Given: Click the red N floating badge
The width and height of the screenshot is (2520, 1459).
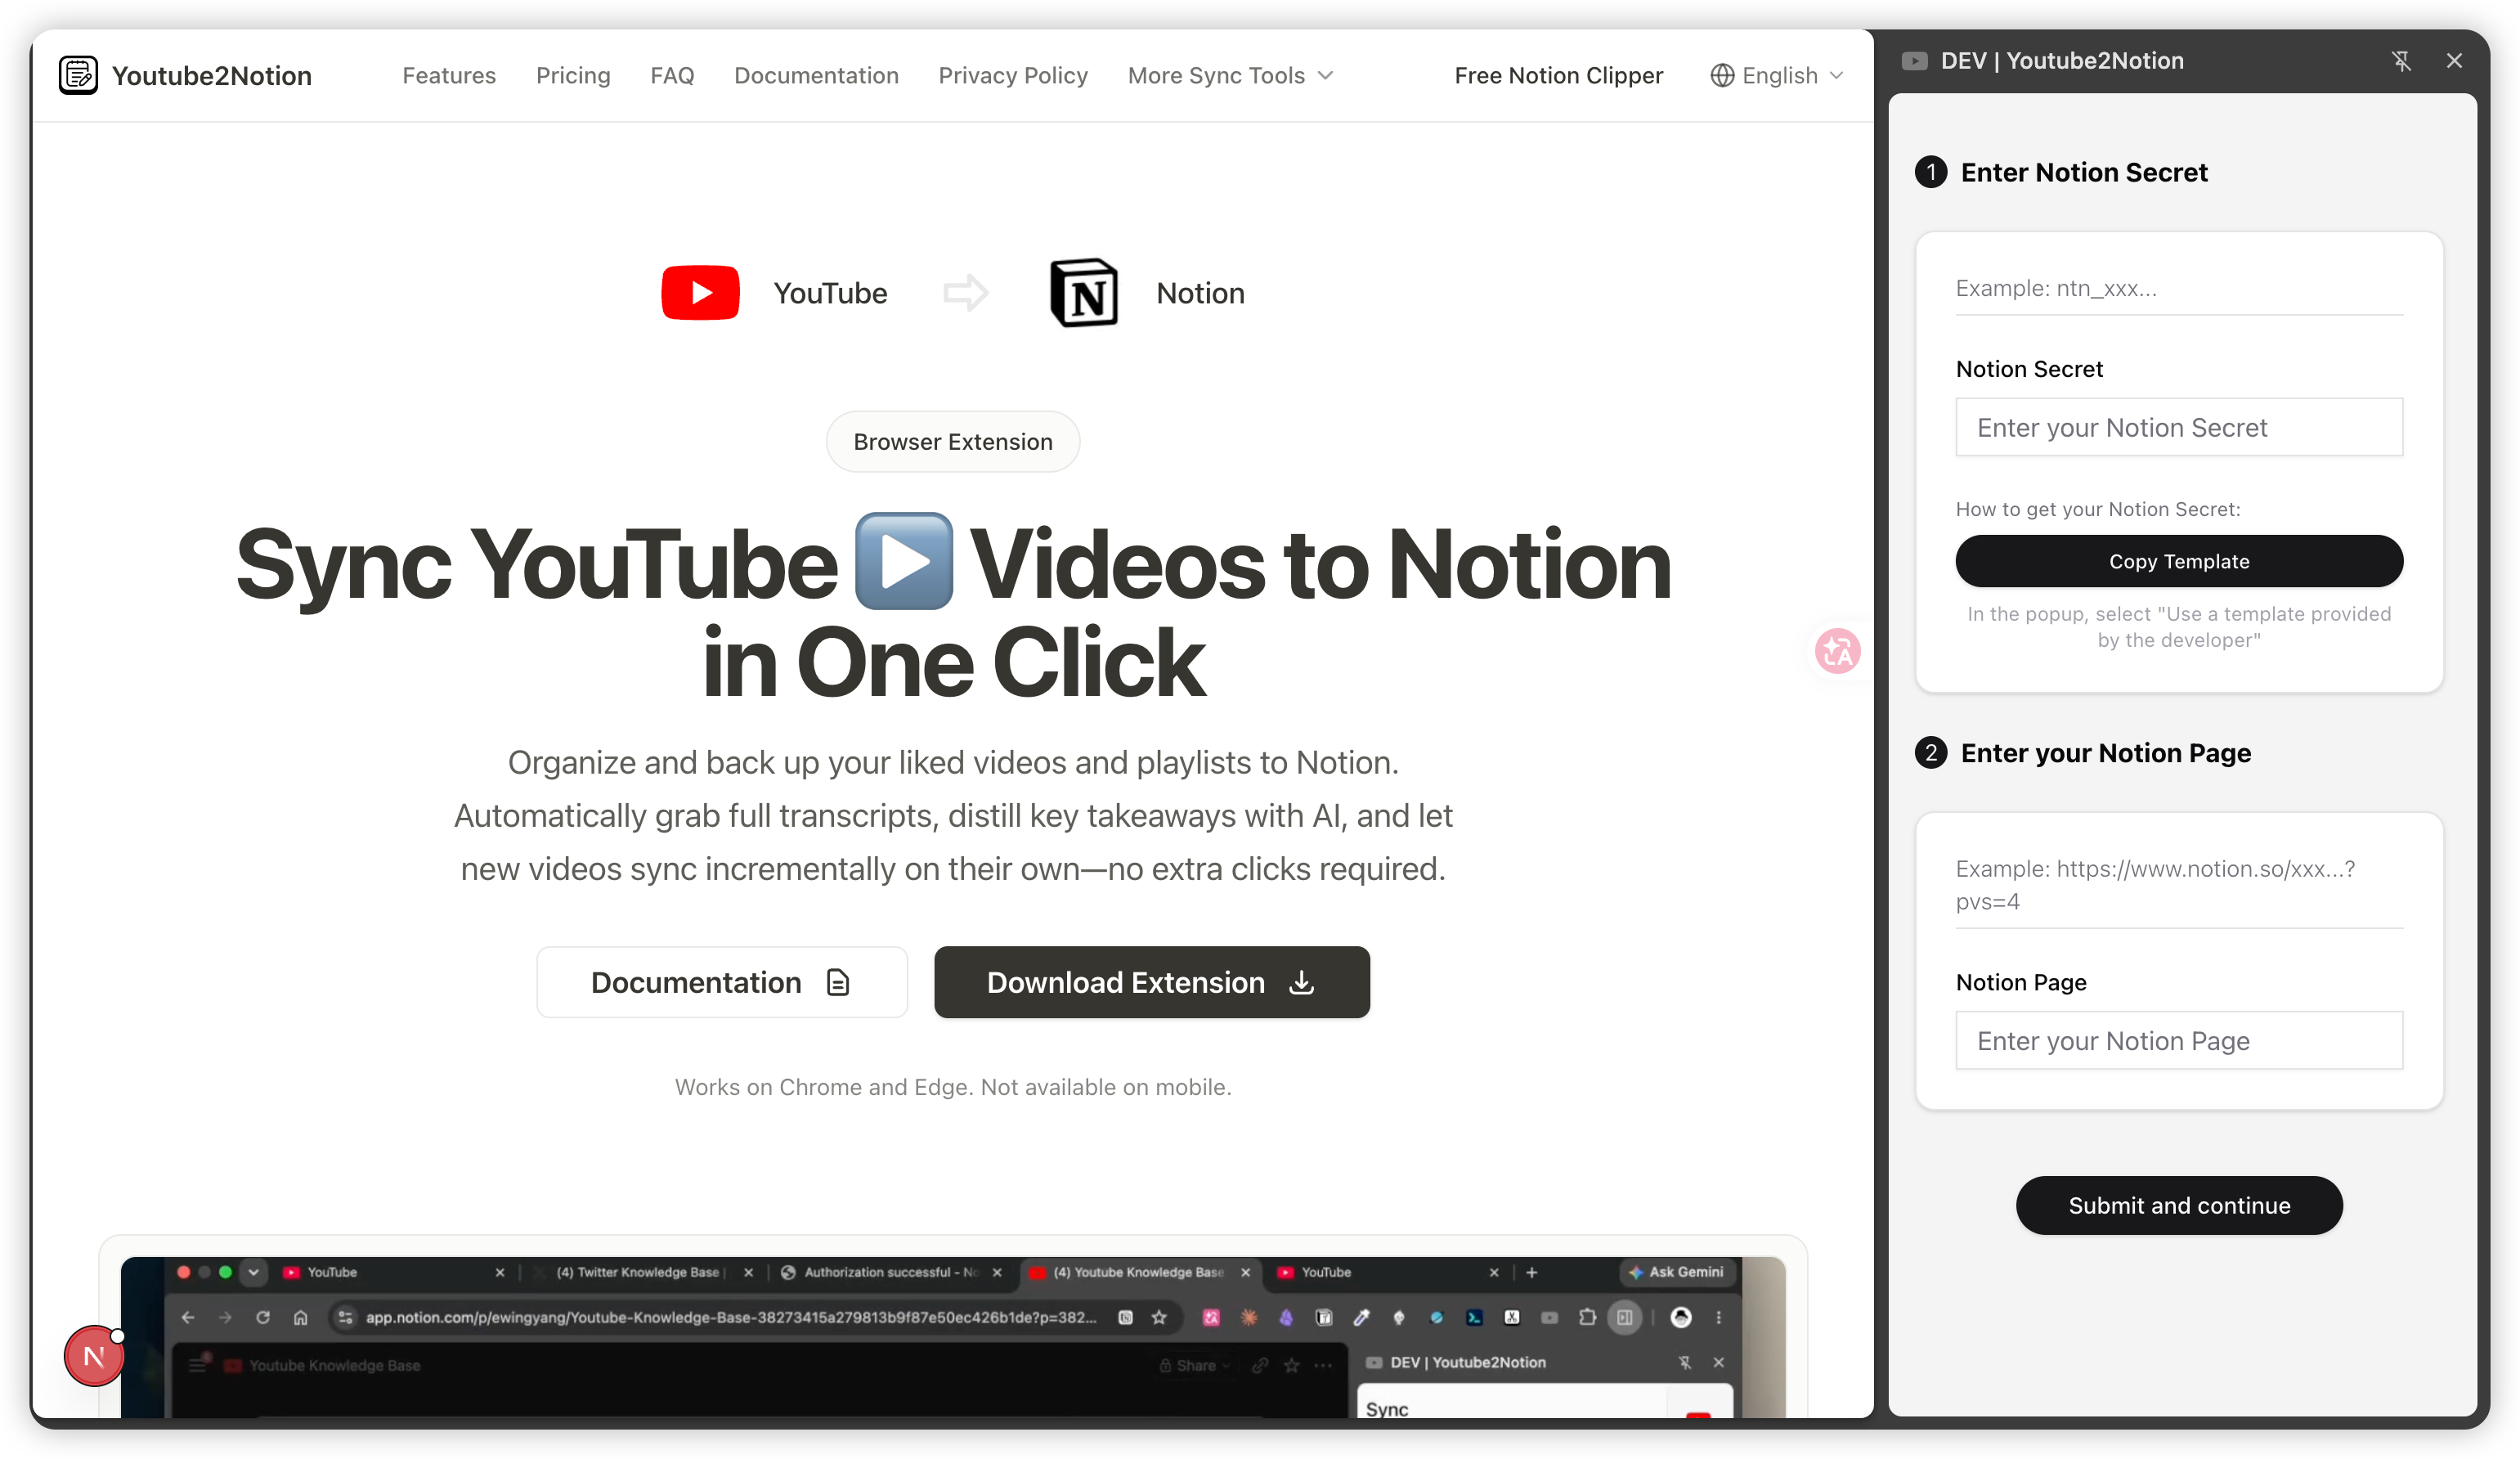Looking at the screenshot, I should click(94, 1356).
